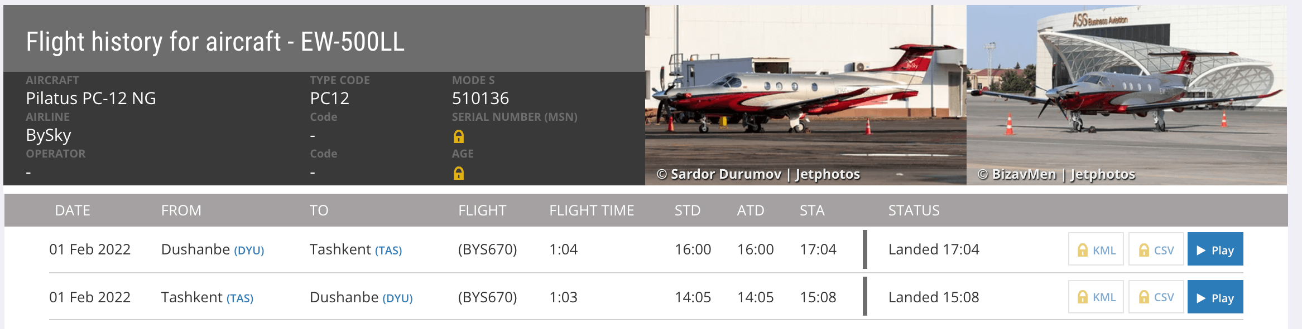Viewport: 1302px width, 329px height.
Task: Download CSV for the Dushanbe to Tashkent flight
Action: (x=1156, y=250)
